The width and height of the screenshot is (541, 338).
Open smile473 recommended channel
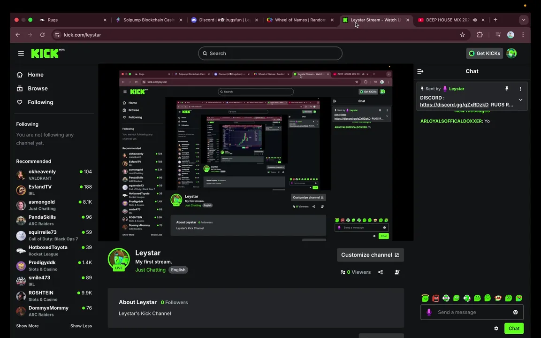pyautogui.click(x=54, y=281)
